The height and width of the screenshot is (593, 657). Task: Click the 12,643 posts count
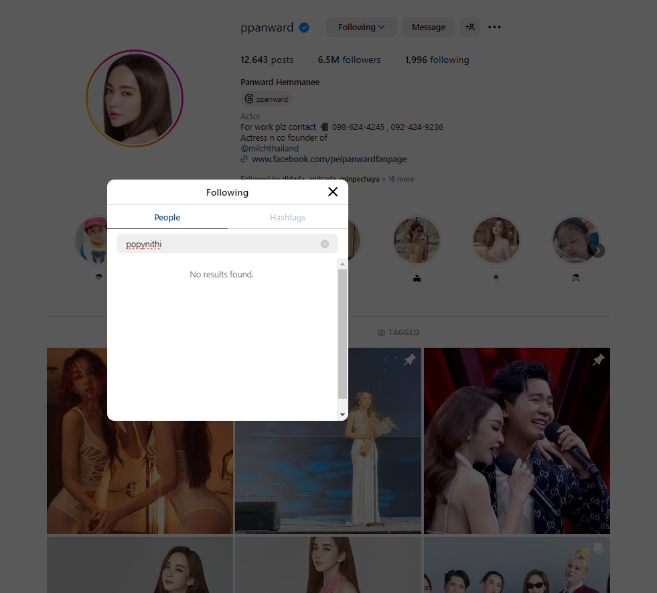[267, 60]
